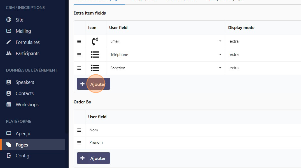This screenshot has height=168, width=301.
Task: Go to Config in the sidebar
Action: tap(22, 156)
